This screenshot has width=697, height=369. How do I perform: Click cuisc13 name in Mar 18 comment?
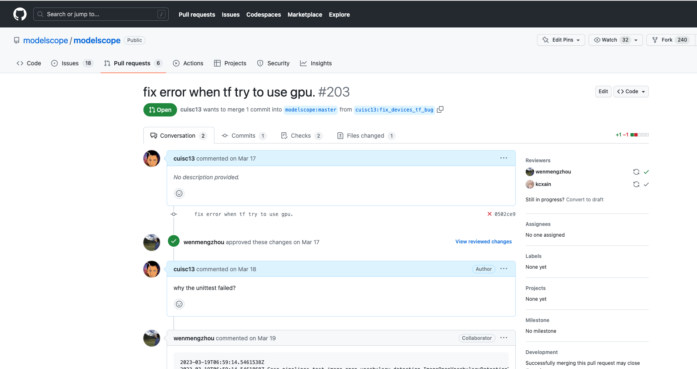(184, 269)
